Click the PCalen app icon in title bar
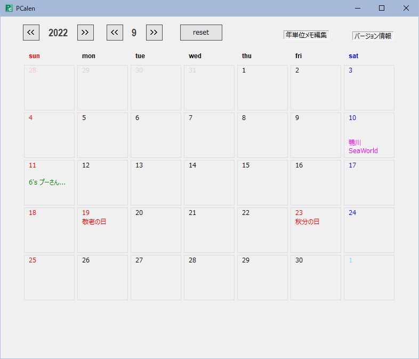 tap(9, 9)
